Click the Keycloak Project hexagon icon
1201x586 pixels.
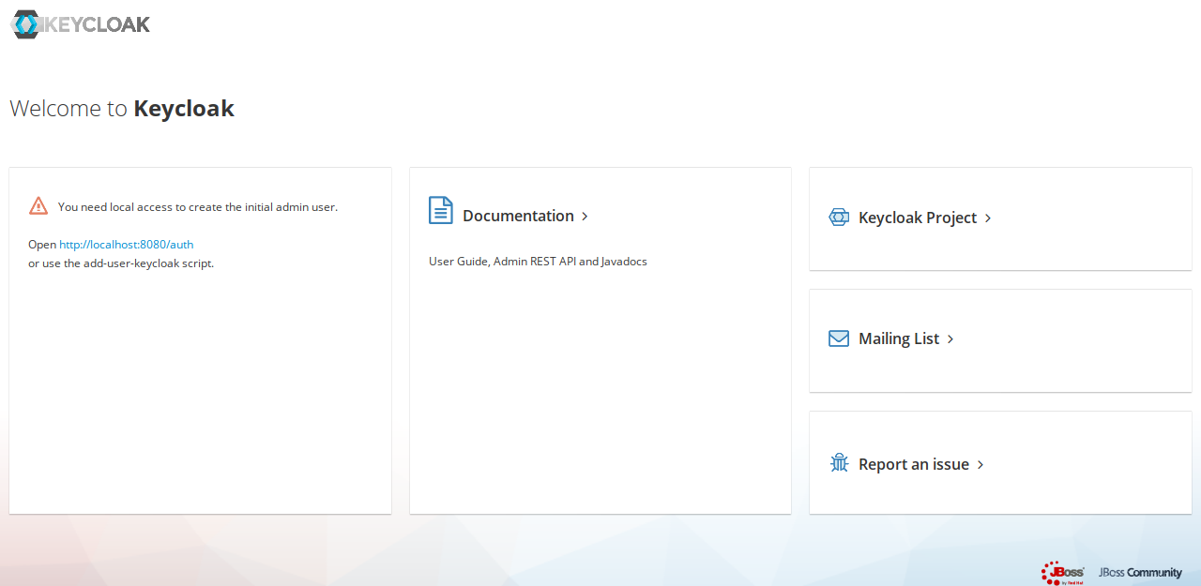[x=839, y=218]
